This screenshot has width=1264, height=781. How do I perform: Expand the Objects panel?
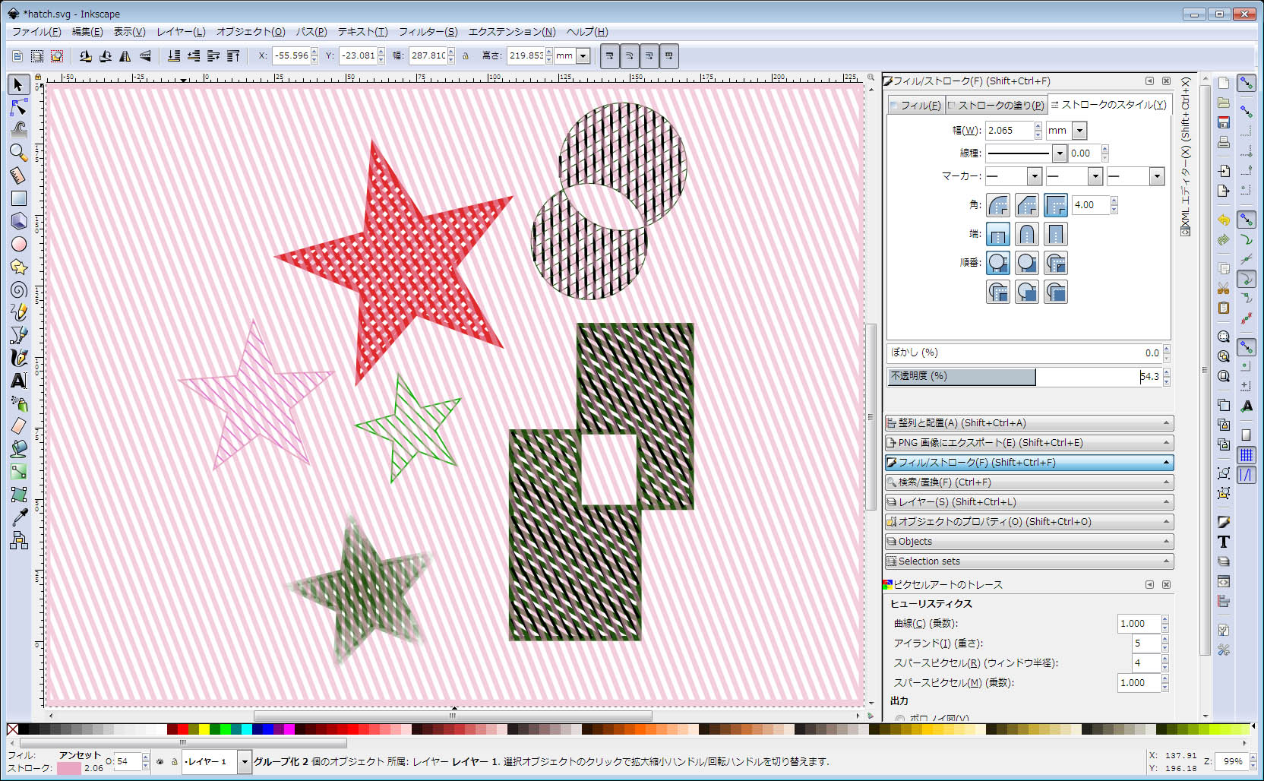(1029, 542)
